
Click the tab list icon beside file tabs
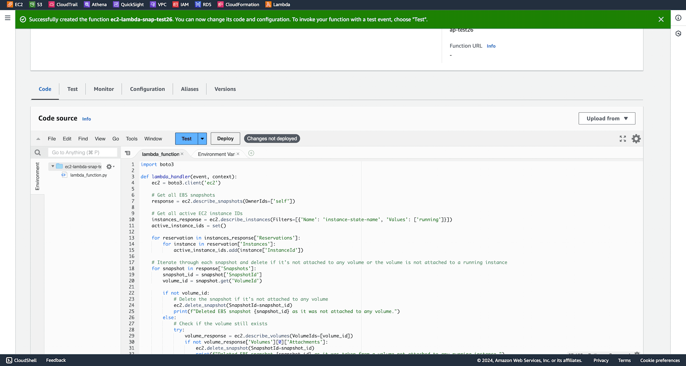(x=128, y=153)
